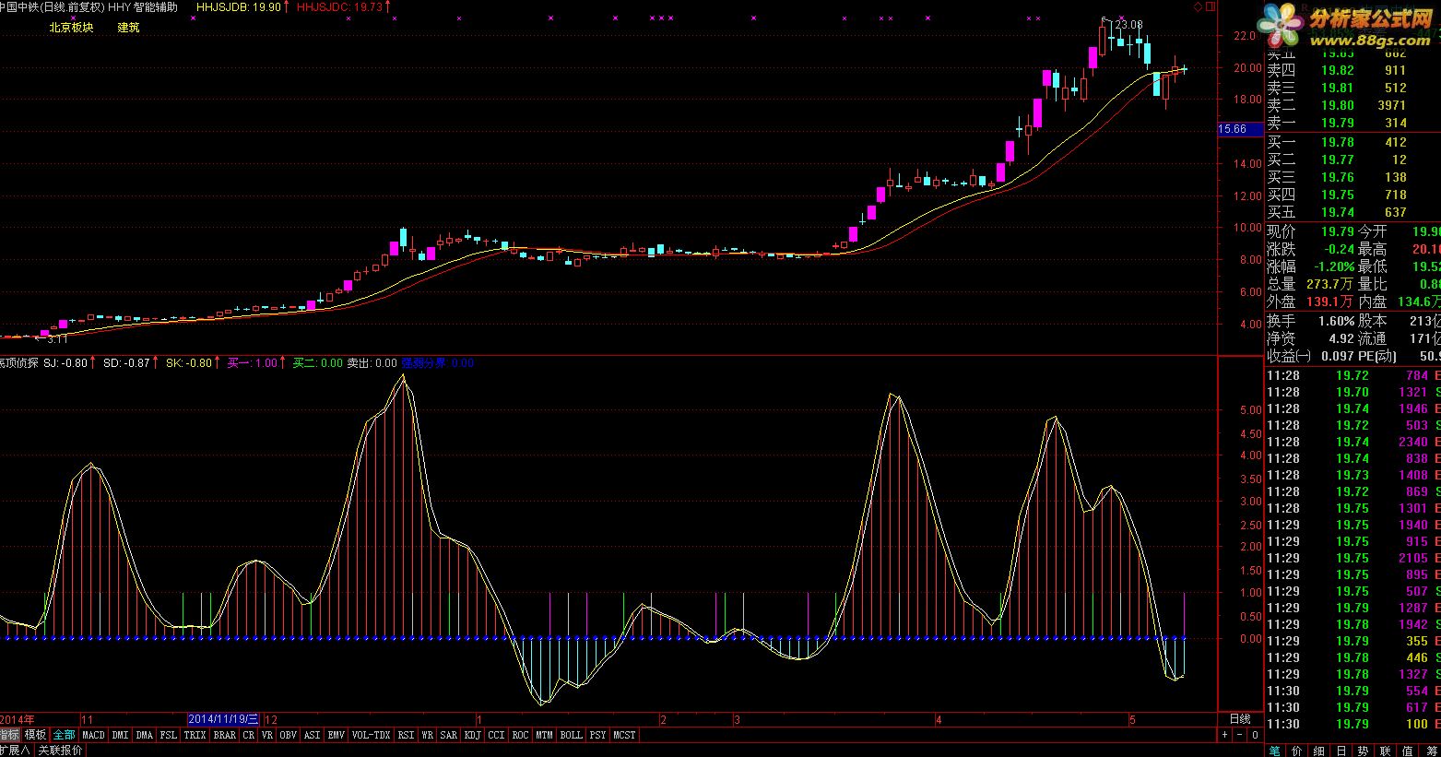Screen dimensions: 1441x757
Task: Switch to the ASI indicator
Action: pos(313,735)
